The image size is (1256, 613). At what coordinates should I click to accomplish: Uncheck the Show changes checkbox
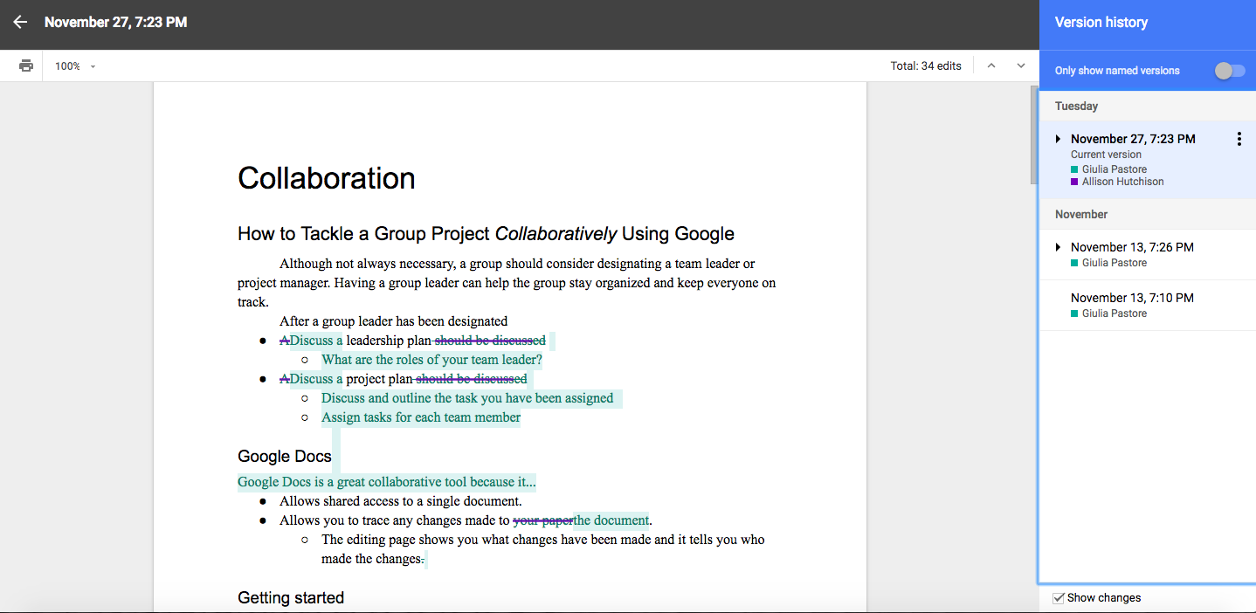click(1059, 598)
